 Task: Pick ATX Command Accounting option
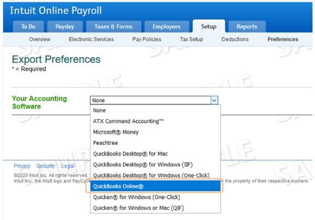click(156, 121)
